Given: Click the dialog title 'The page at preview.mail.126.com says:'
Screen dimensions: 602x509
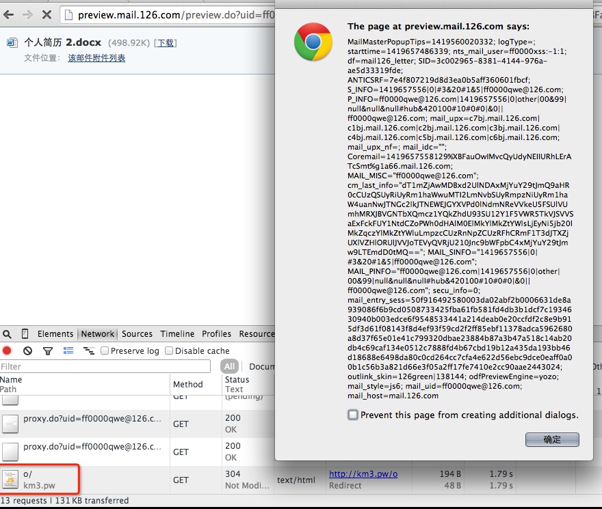Looking at the screenshot, I should (438, 27).
